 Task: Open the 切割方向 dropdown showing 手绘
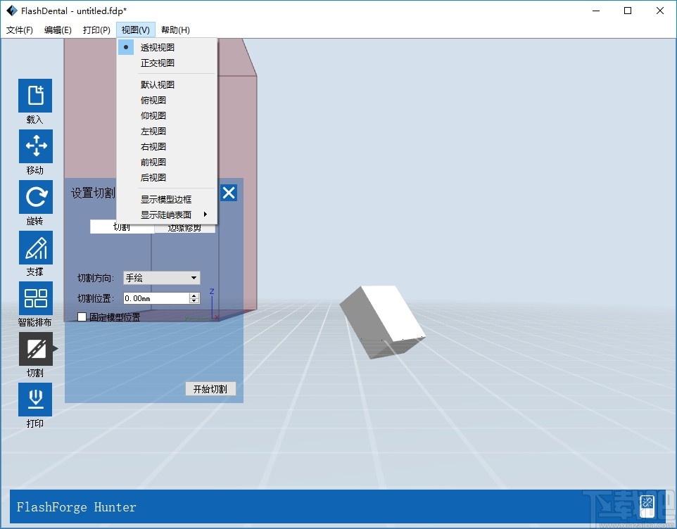161,278
